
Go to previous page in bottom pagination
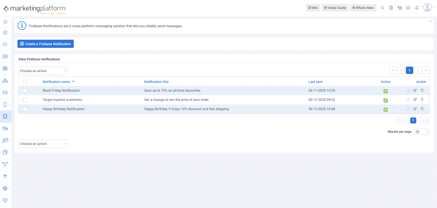406,120
